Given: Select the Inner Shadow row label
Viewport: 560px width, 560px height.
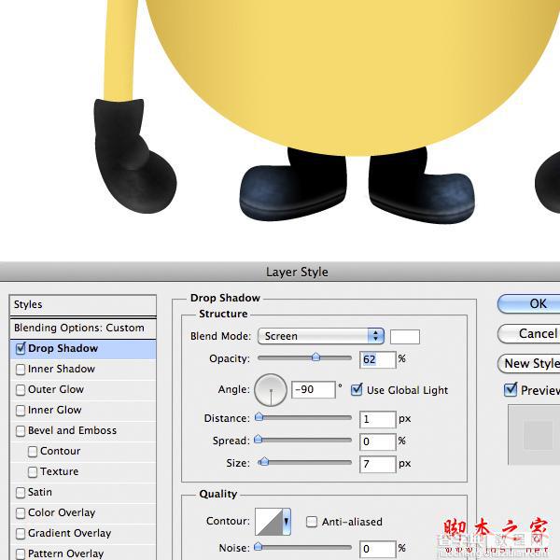Looking at the screenshot, I should [x=62, y=369].
